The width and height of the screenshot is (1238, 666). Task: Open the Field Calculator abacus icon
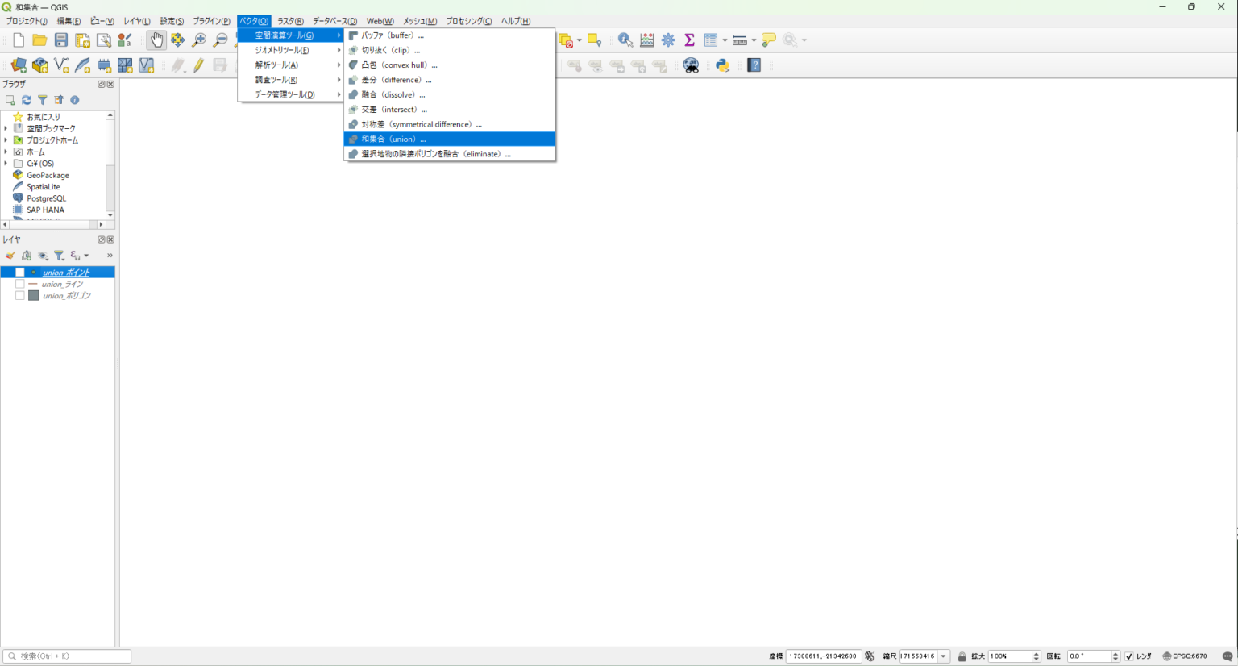point(647,40)
